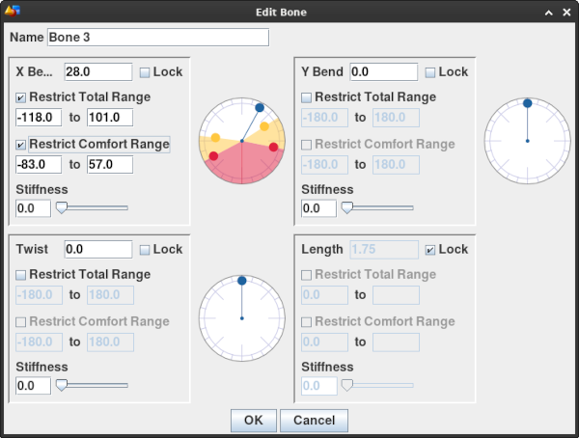Image resolution: width=579 pixels, height=438 pixels.
Task: Click the blue handle on X Bend dial
Action: pyautogui.click(x=260, y=107)
